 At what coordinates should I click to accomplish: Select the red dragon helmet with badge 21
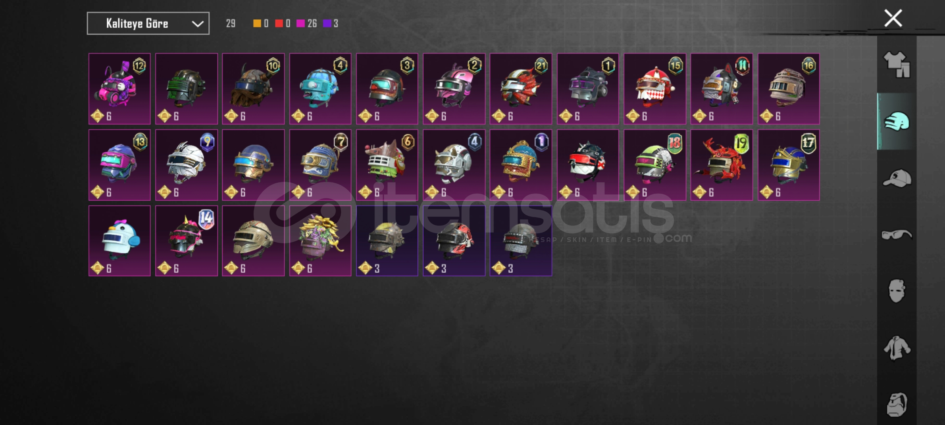[x=521, y=89]
